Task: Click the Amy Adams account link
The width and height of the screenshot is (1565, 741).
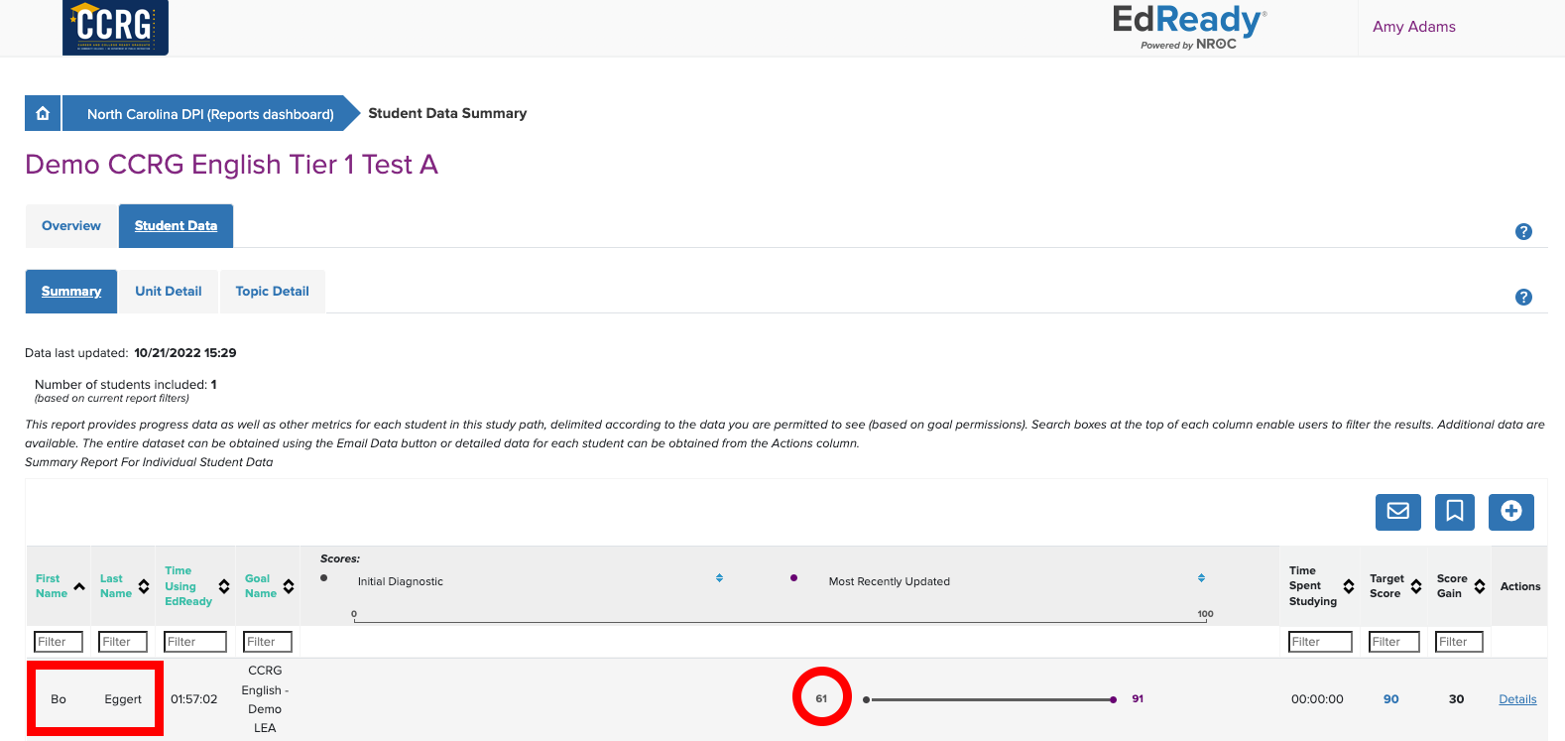Action: tap(1413, 26)
